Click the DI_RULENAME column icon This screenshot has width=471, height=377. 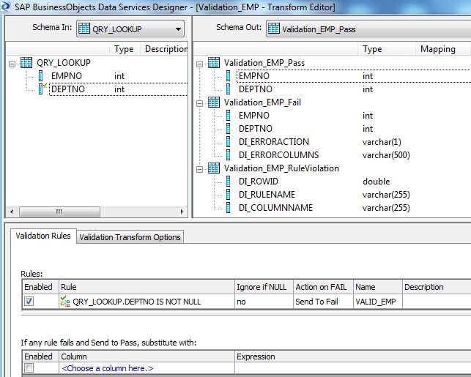point(229,195)
